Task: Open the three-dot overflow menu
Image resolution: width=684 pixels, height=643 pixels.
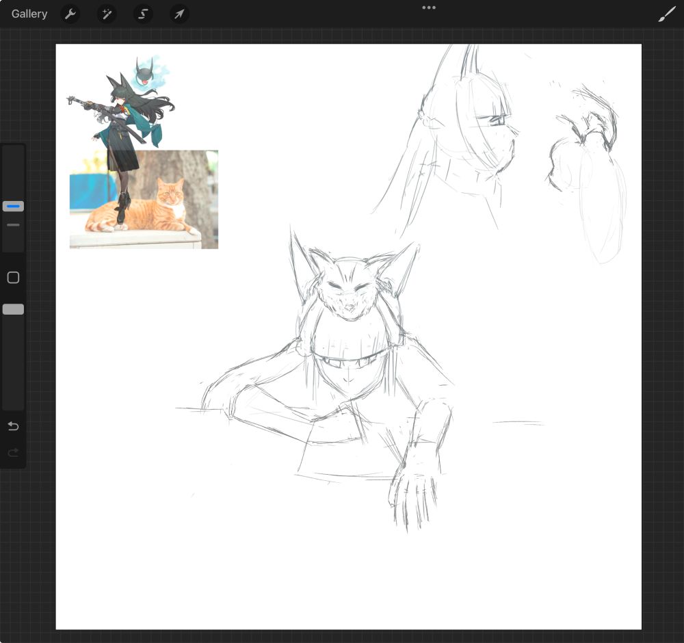Action: 429,8
